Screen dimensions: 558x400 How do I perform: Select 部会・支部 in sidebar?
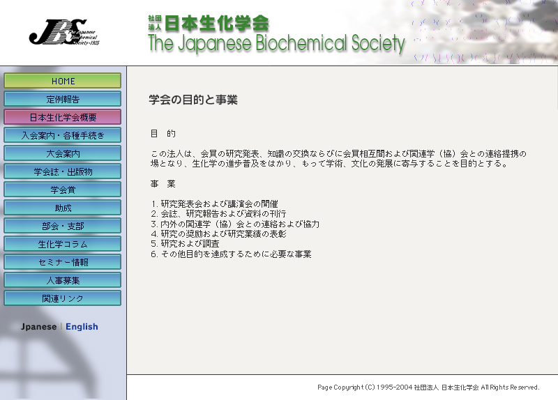[63, 226]
